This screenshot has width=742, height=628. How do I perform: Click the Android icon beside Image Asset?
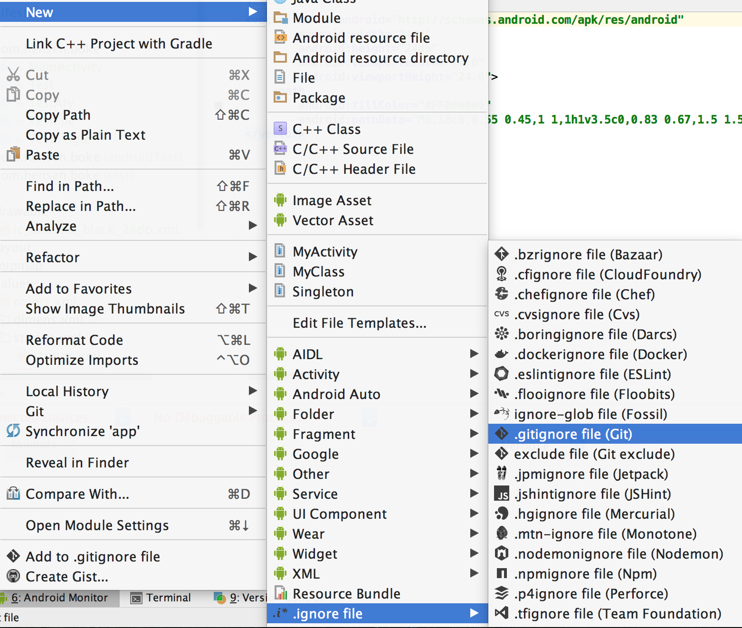[x=280, y=200]
